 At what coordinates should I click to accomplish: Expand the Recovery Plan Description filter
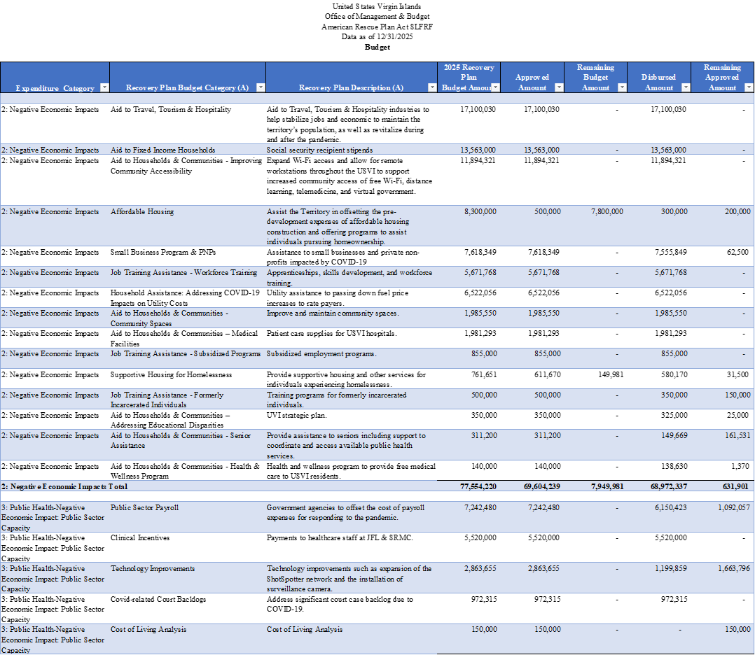tap(432, 87)
